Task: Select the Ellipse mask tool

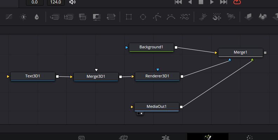Action: click(143, 17)
